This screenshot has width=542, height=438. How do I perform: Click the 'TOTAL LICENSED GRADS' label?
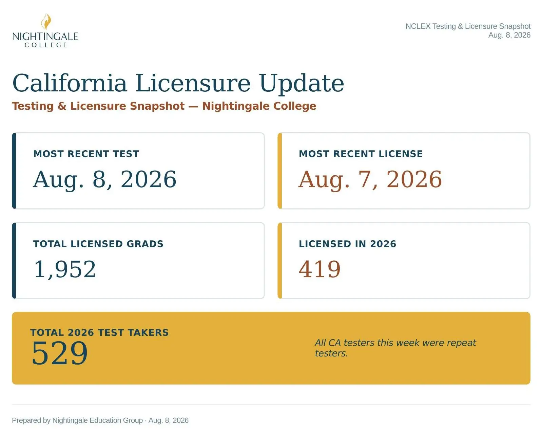point(98,244)
